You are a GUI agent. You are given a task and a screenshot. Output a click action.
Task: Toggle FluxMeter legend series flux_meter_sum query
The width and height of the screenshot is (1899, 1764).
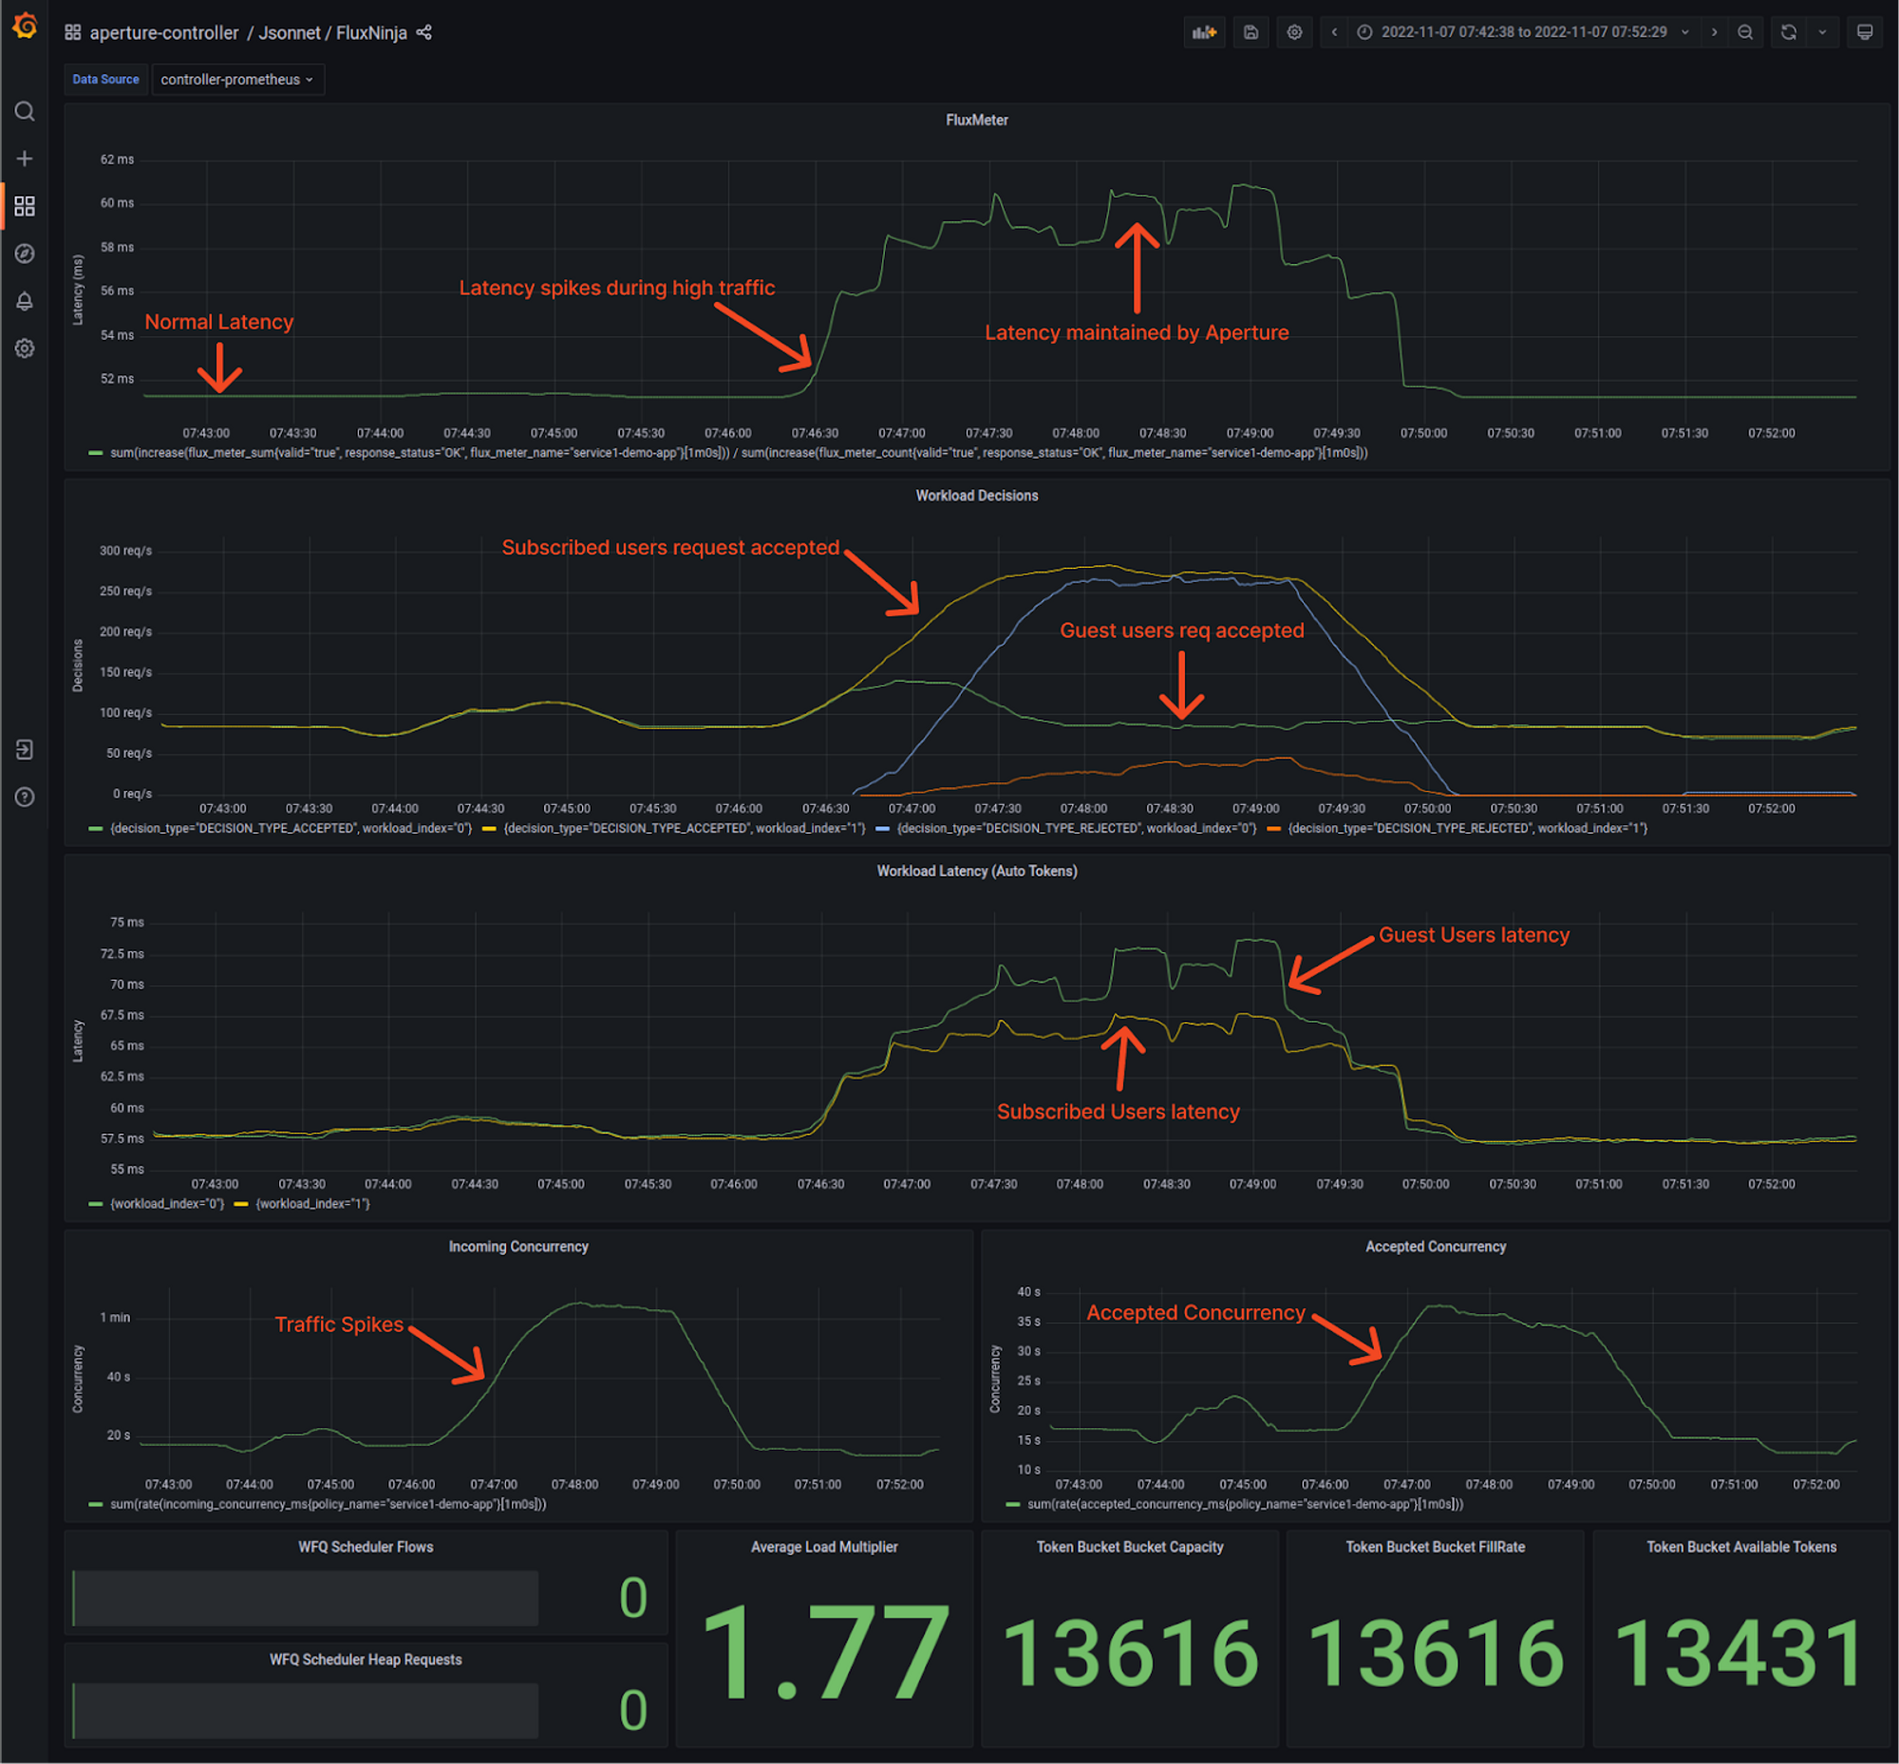coord(738,454)
